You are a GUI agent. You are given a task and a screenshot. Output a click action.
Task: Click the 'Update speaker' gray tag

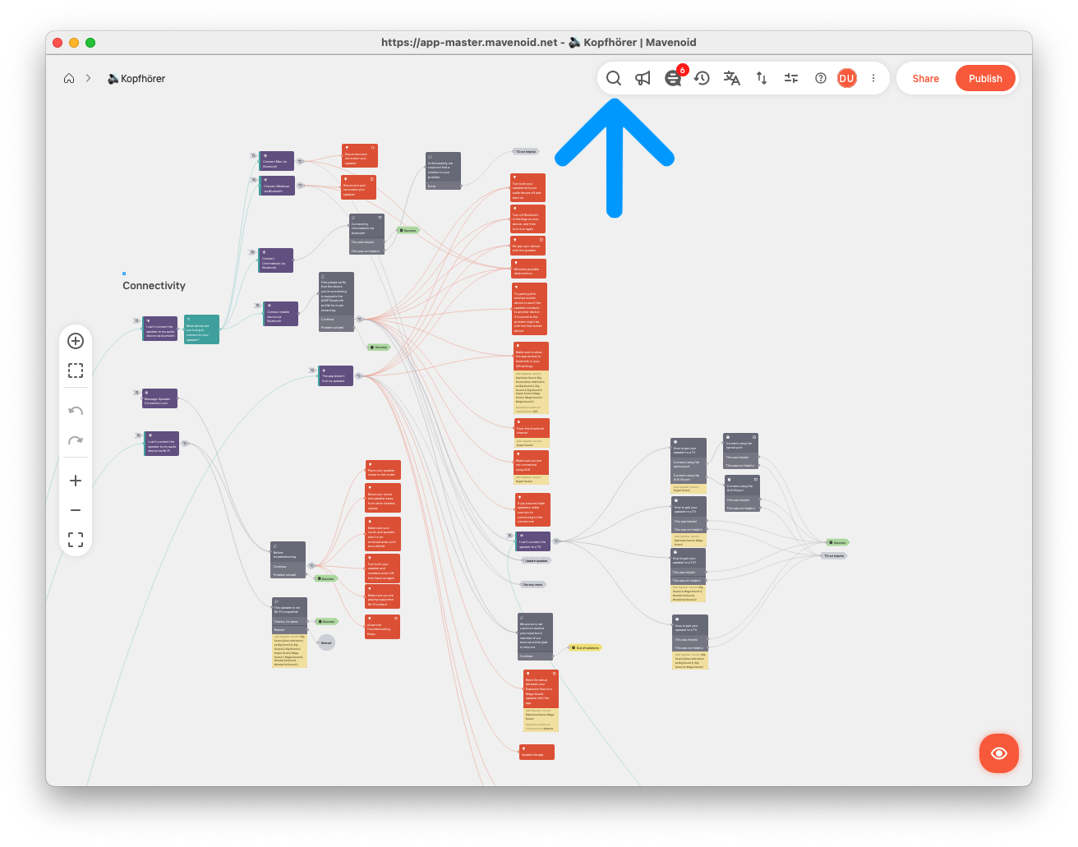point(536,560)
